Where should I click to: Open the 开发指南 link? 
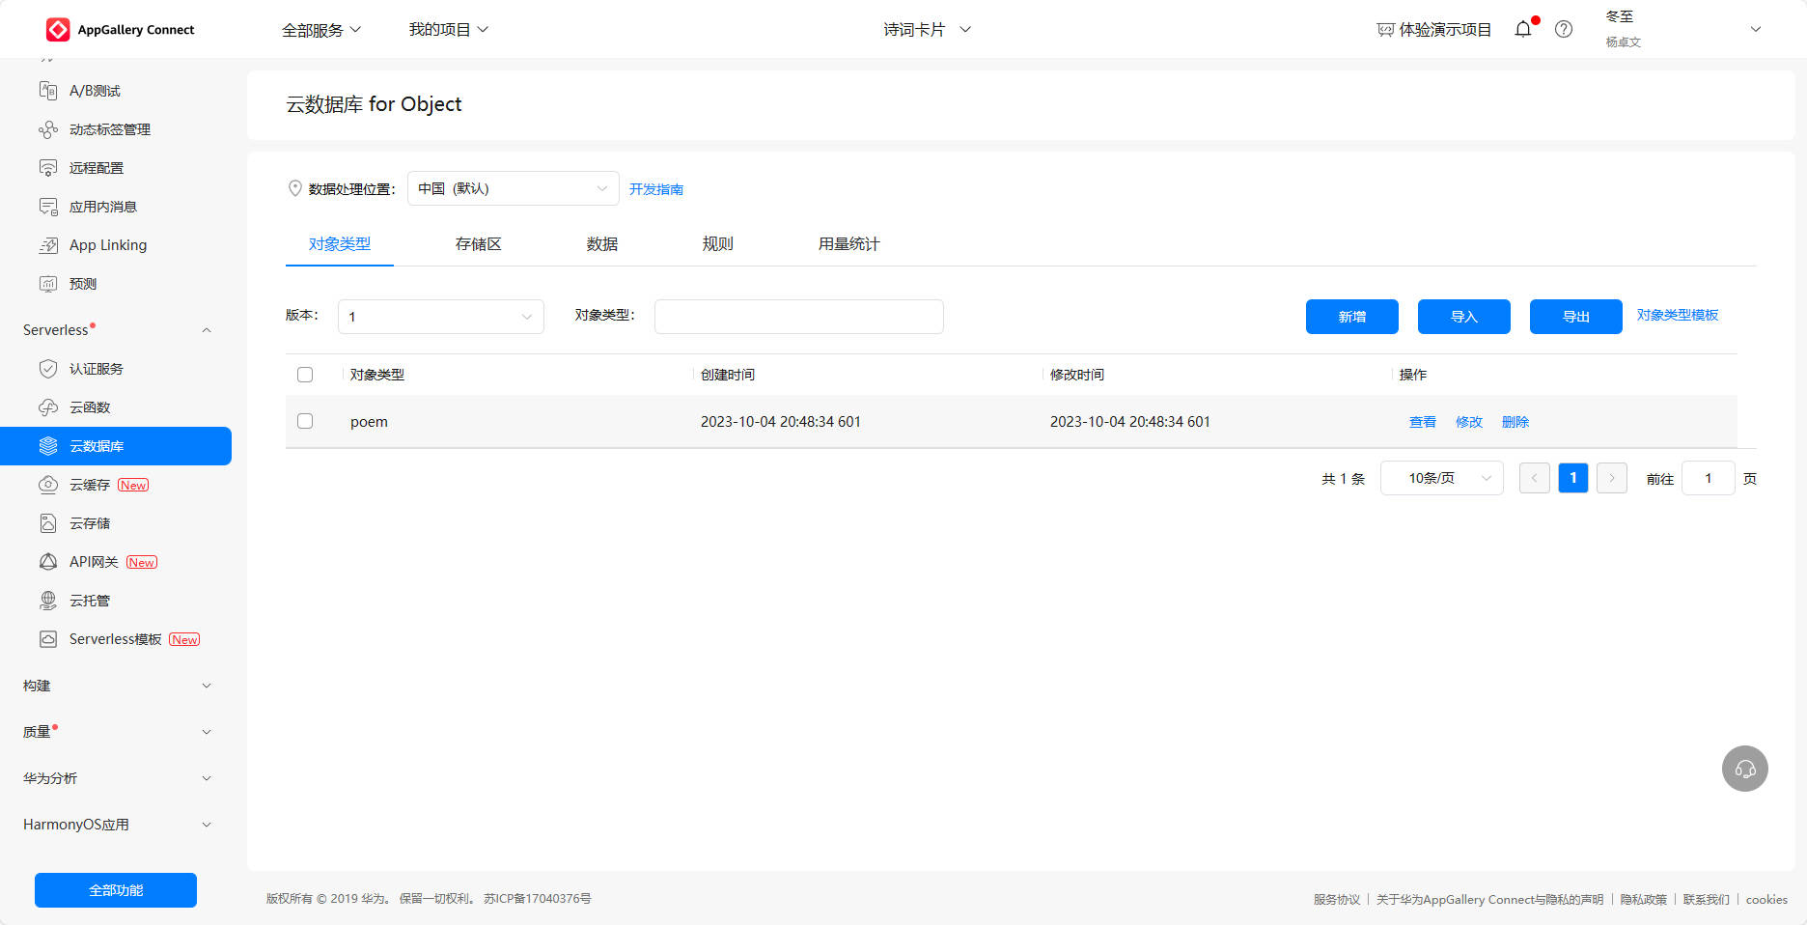pyautogui.click(x=656, y=189)
